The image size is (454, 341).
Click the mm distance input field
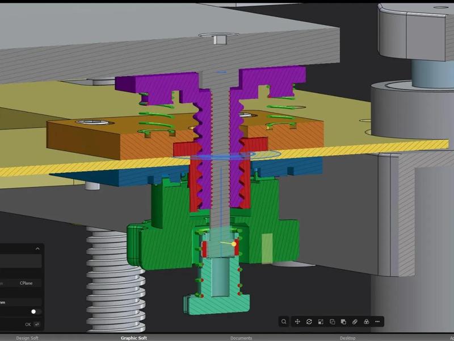click(20, 302)
